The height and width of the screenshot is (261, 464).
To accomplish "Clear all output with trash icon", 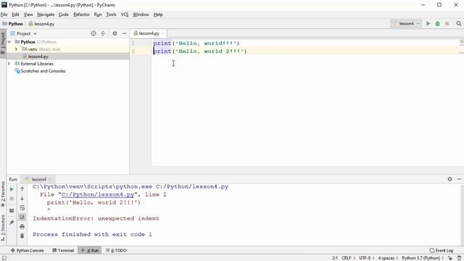I will tap(22, 236).
